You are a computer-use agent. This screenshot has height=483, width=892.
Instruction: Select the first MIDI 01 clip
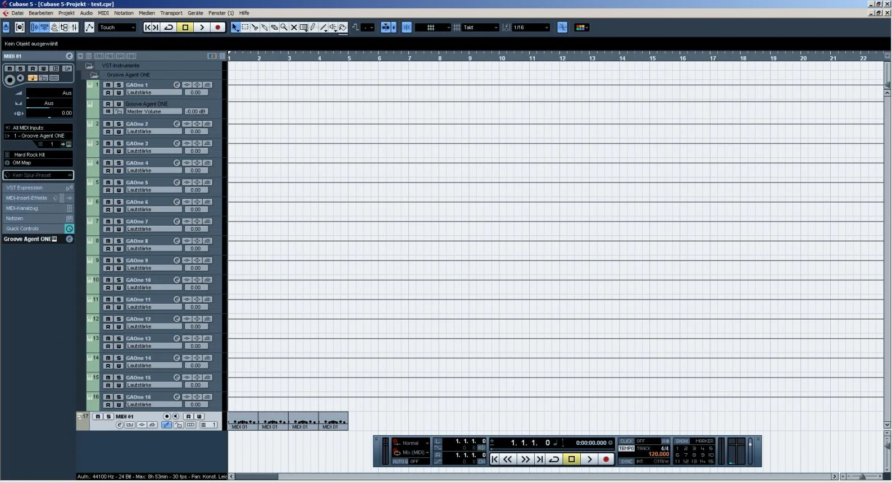tap(243, 421)
